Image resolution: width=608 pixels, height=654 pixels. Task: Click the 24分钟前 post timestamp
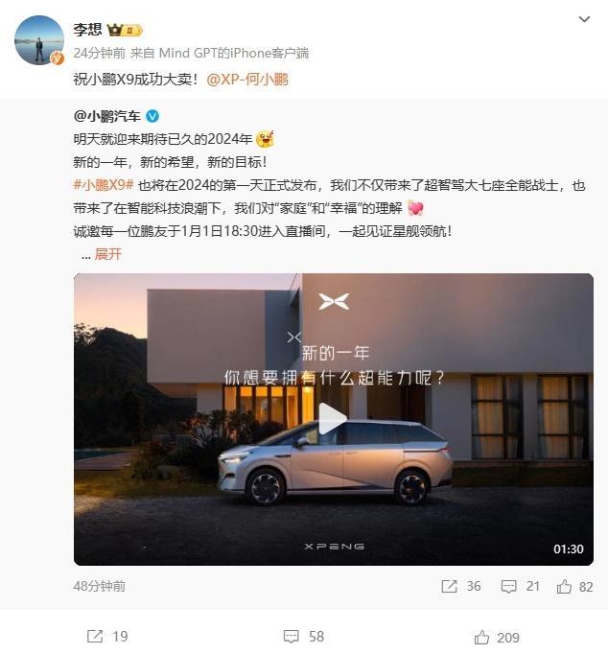(x=99, y=53)
